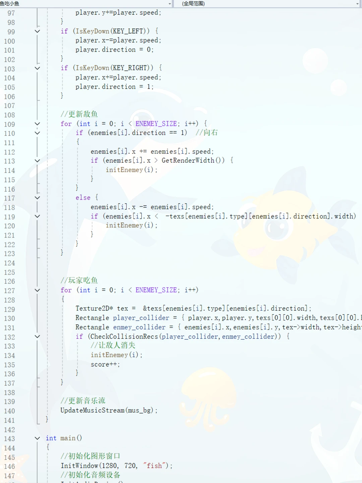The height and width of the screenshot is (483, 362).
Task: Click the comment //初始化图形窗口
Action: point(90,456)
